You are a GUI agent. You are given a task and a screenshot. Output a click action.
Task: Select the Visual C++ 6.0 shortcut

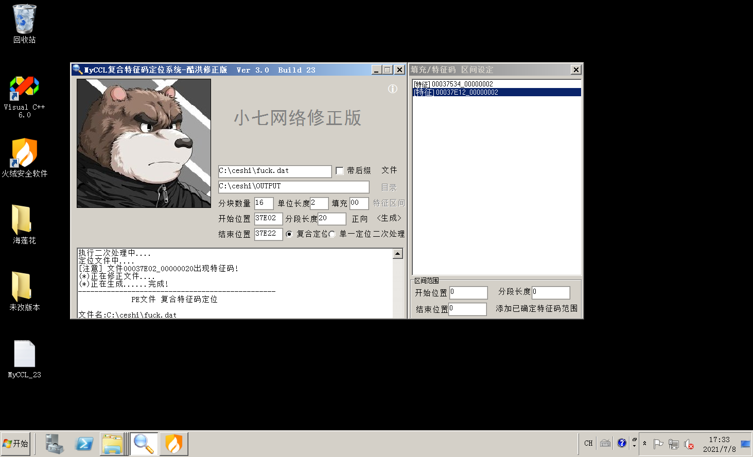24,97
